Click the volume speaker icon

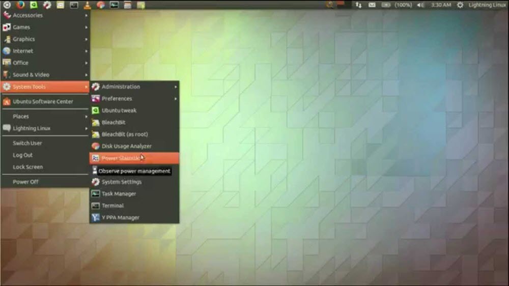tap(420, 5)
